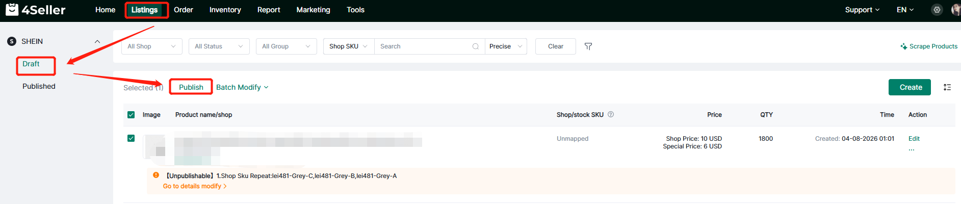Click the filter funnel icon

[588, 46]
